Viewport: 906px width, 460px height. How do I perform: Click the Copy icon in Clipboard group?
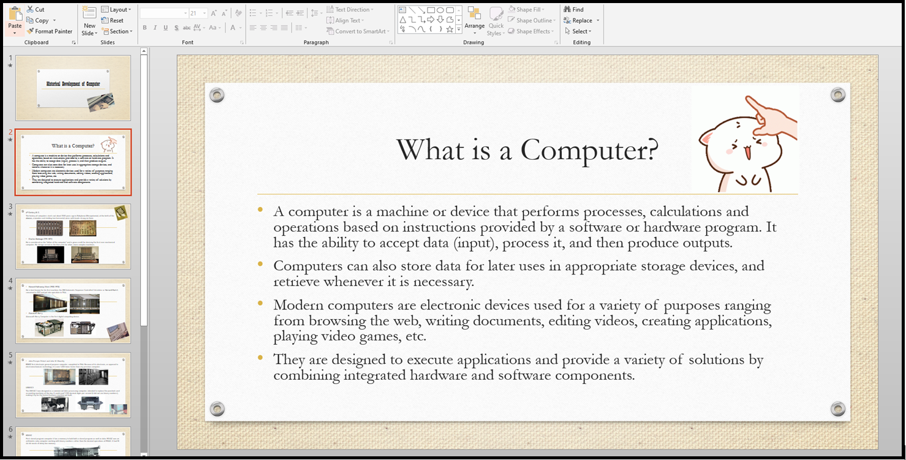pyautogui.click(x=30, y=20)
